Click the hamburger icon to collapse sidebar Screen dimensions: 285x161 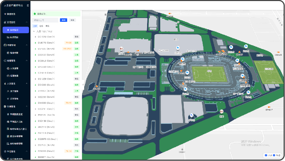click(28, 6)
